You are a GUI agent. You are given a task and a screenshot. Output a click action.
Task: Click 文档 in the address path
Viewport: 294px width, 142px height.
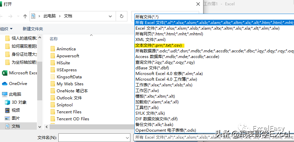[x=68, y=16]
